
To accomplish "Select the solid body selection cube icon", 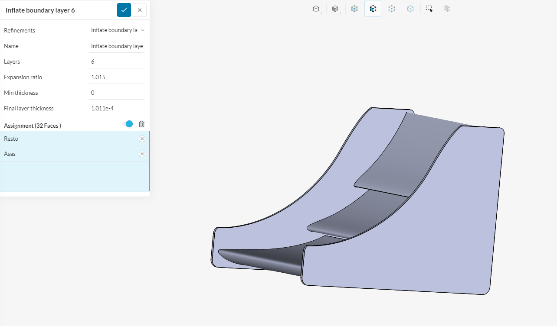I will (335, 9).
